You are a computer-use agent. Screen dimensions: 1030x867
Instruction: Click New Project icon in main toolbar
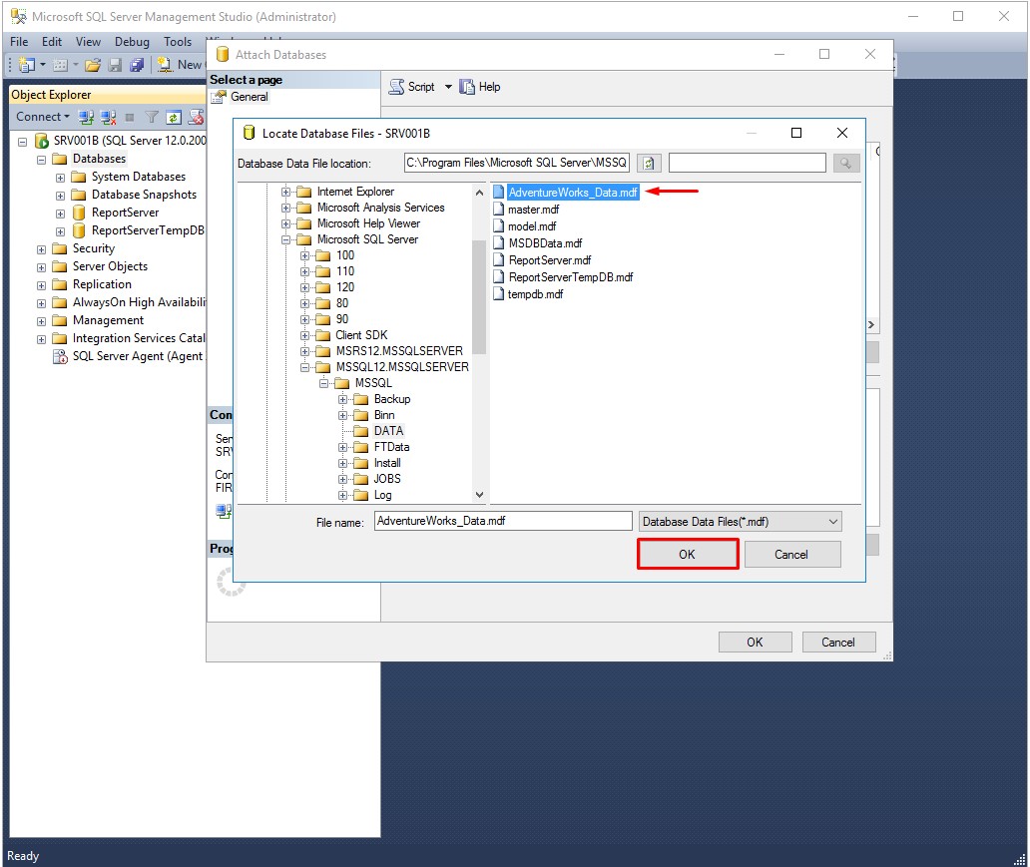click(27, 65)
